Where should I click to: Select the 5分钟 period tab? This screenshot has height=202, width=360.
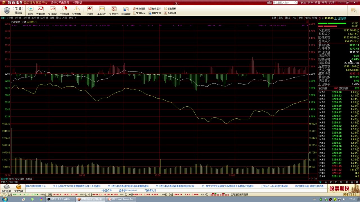[x=18, y=18]
